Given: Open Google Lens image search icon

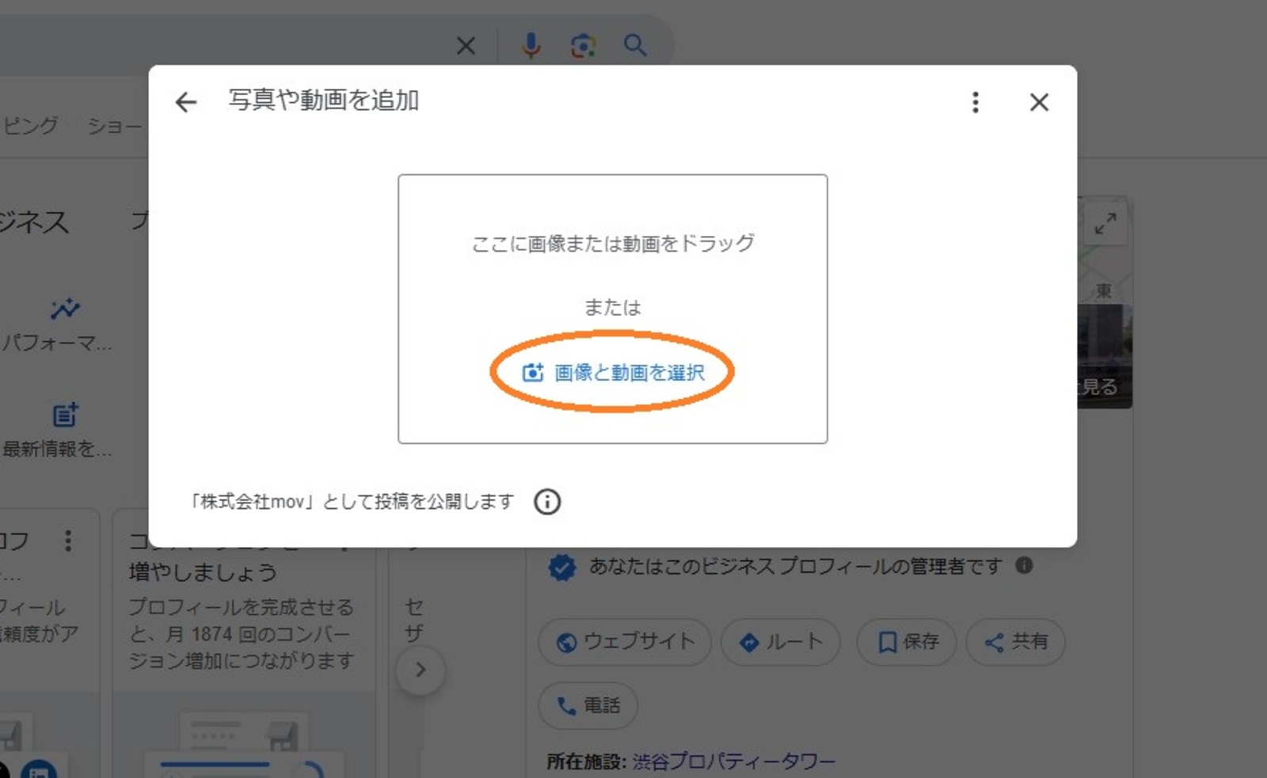Looking at the screenshot, I should tap(584, 46).
